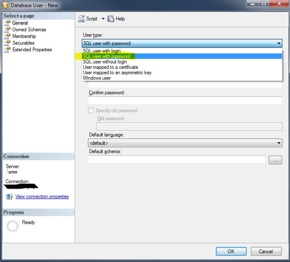Select User mapped to a certificate
Screen dimensions: 290x262
tap(110, 67)
